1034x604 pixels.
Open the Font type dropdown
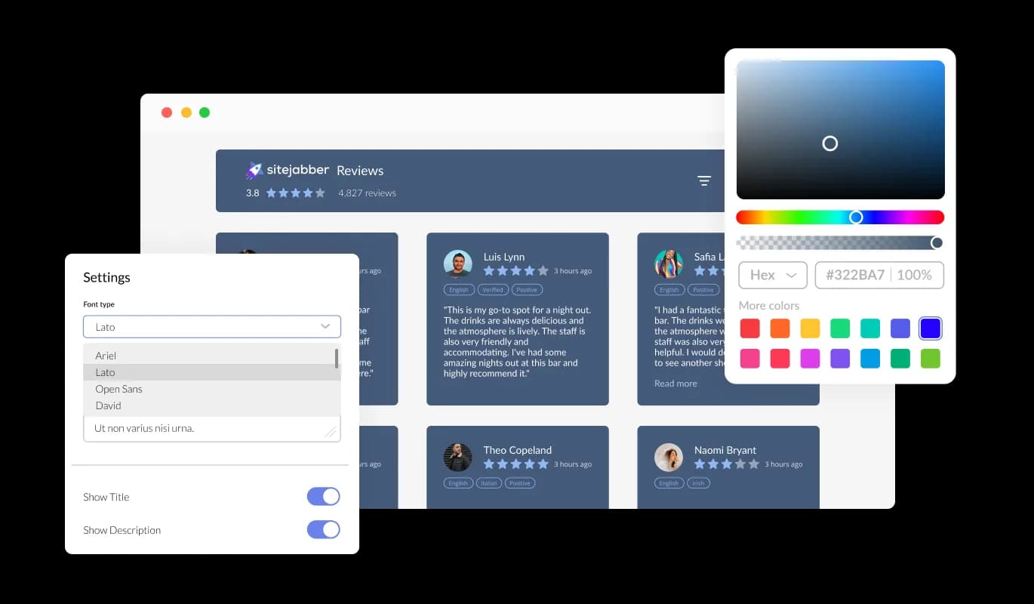point(212,327)
